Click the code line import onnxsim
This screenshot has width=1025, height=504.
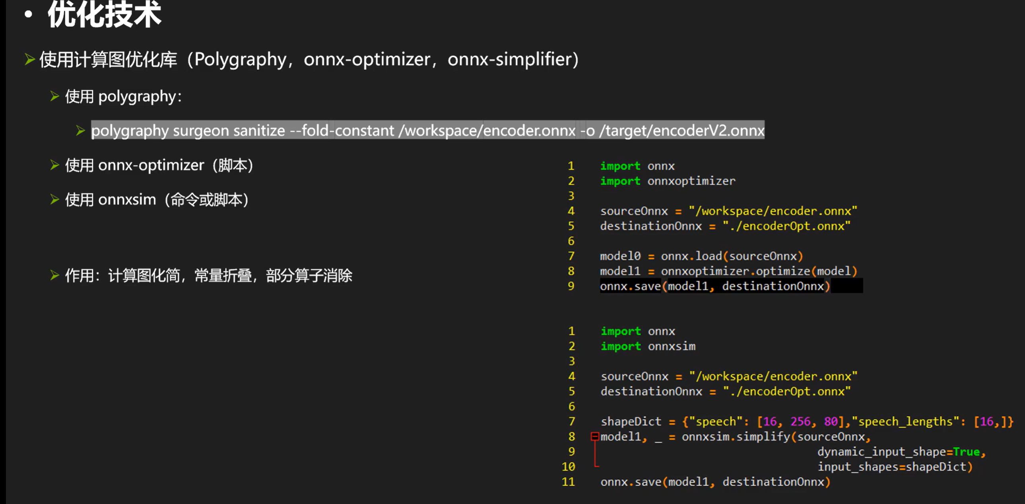[648, 347]
